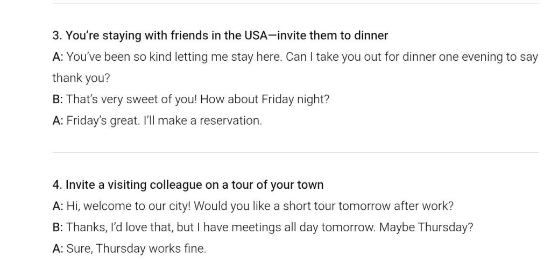The image size is (551, 263).
Task: Click the divider line above section 3
Action: (x=295, y=4)
